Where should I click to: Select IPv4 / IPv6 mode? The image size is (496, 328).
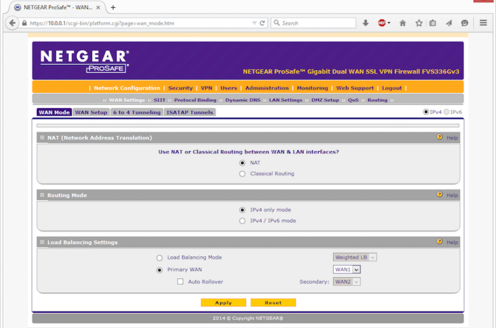point(242,221)
